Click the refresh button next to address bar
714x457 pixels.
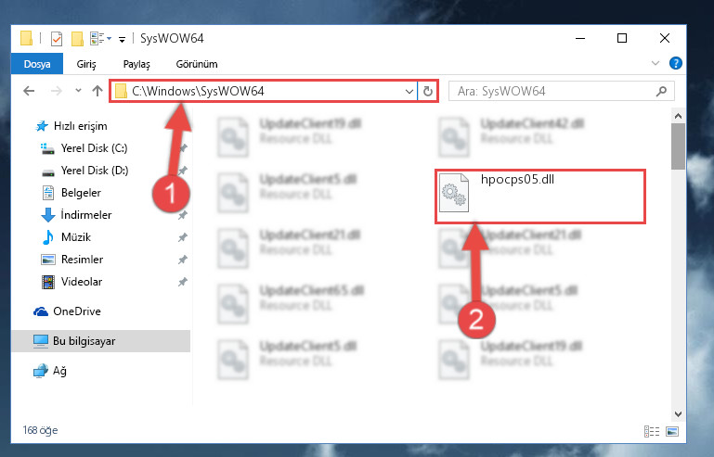pyautogui.click(x=428, y=92)
